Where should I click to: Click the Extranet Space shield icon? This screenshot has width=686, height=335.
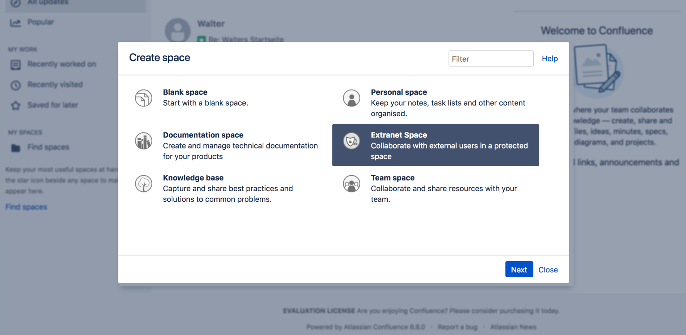(351, 141)
